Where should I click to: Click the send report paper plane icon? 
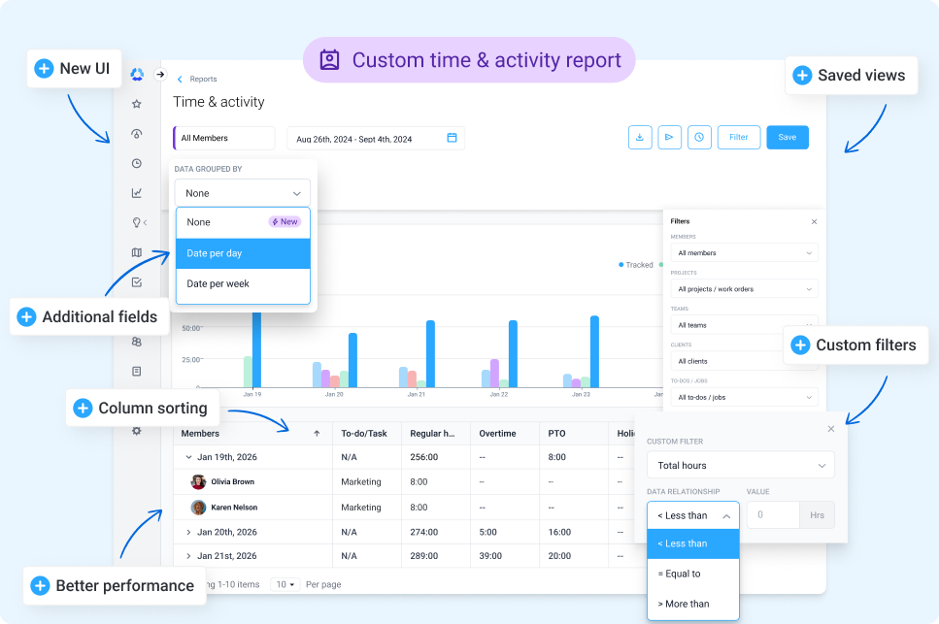(669, 137)
